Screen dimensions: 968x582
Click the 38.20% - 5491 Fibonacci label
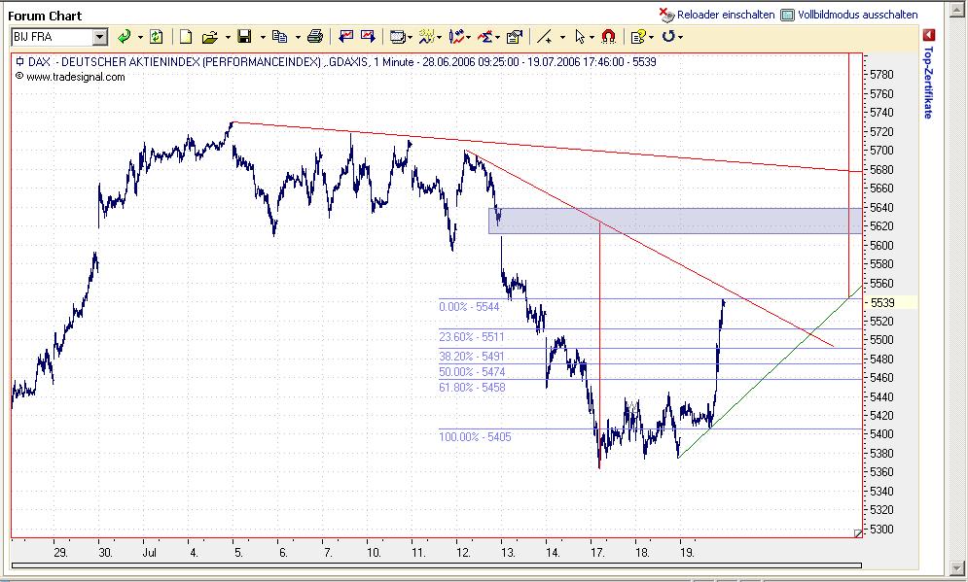472,357
